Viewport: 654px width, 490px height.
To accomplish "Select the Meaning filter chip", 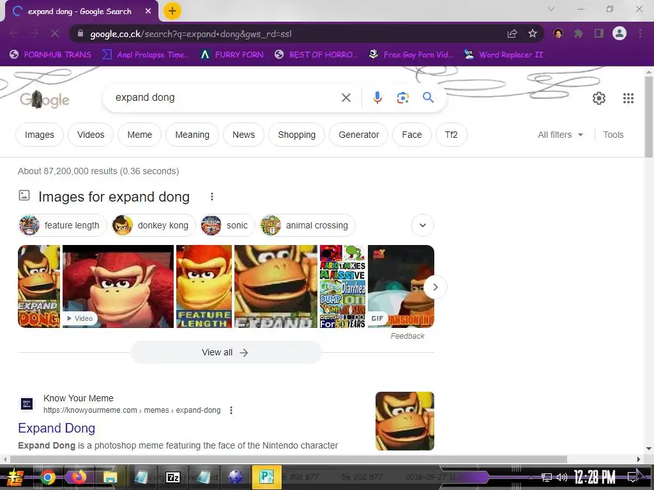I will (192, 135).
